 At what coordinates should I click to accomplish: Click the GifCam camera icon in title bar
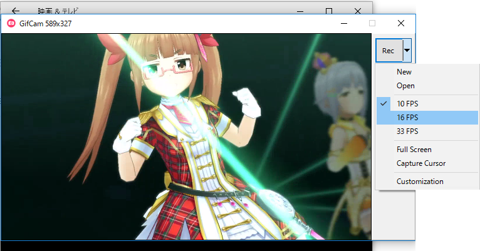(x=11, y=23)
